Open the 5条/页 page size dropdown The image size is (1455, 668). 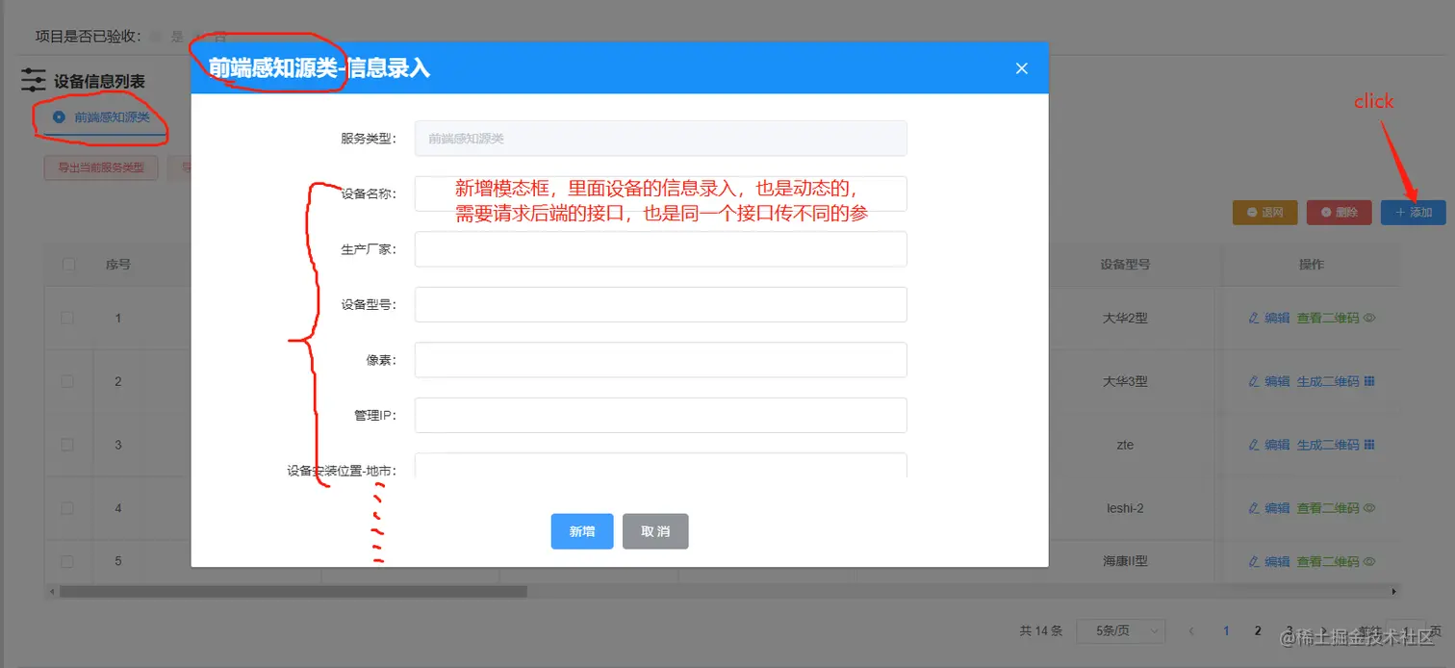pyautogui.click(x=1120, y=631)
